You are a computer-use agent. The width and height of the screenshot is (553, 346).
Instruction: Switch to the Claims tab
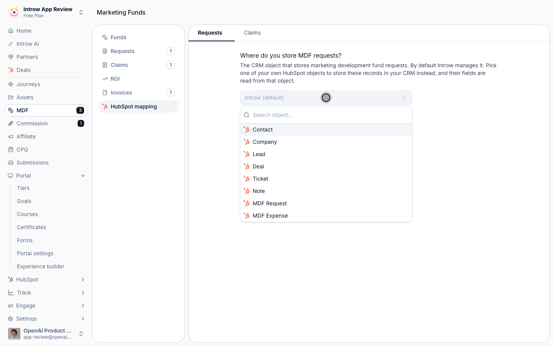(252, 33)
